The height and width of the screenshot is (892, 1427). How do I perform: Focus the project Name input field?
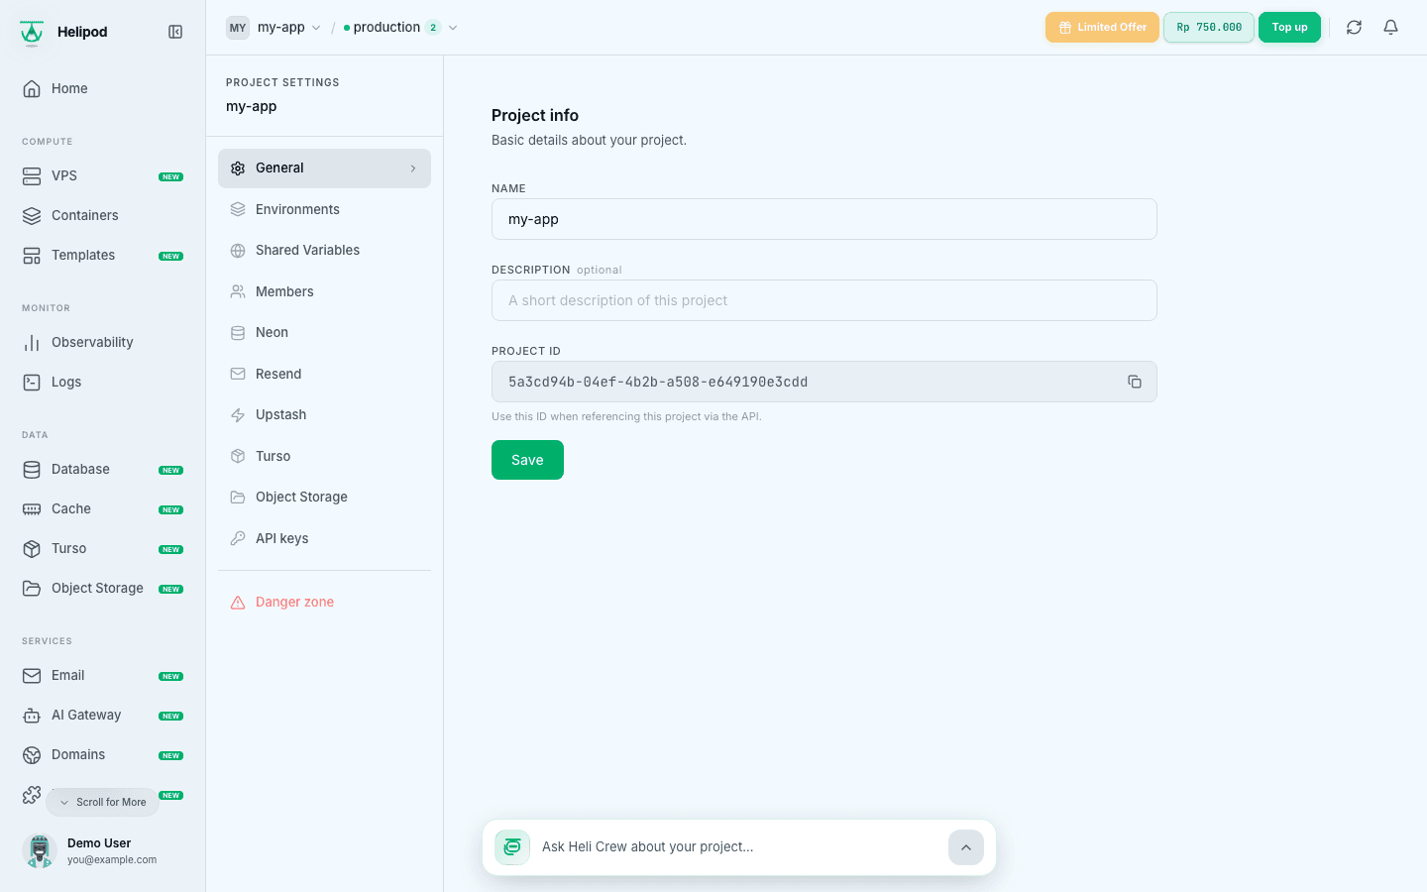[824, 219]
